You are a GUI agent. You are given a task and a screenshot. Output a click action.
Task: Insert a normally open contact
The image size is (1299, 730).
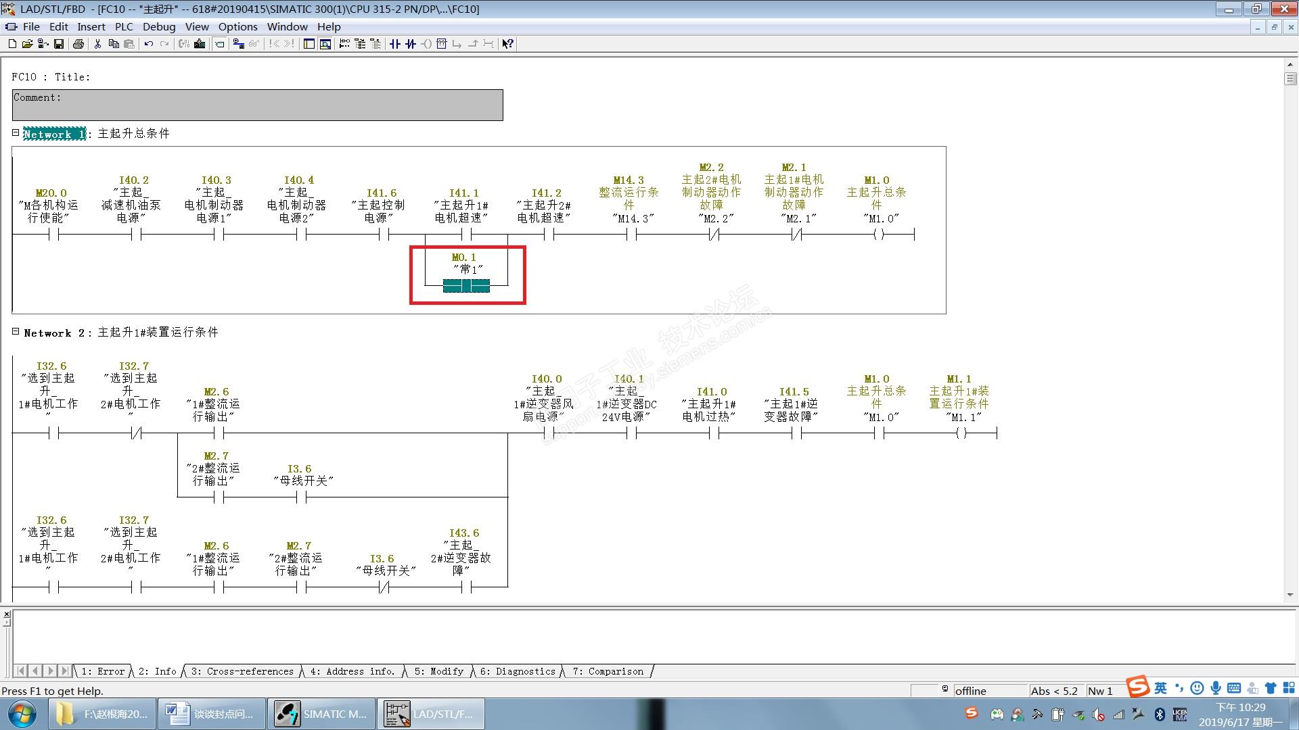pyautogui.click(x=395, y=44)
